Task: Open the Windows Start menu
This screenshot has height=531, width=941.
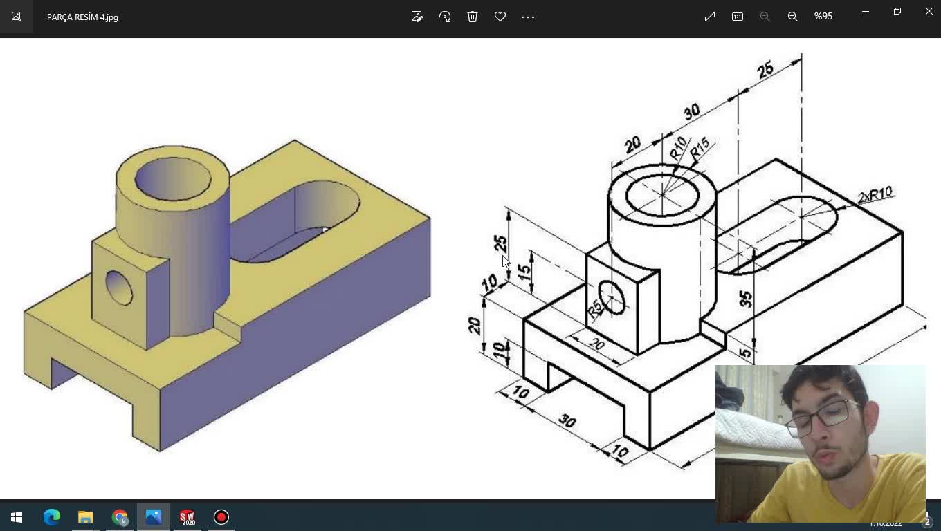Action: tap(17, 516)
